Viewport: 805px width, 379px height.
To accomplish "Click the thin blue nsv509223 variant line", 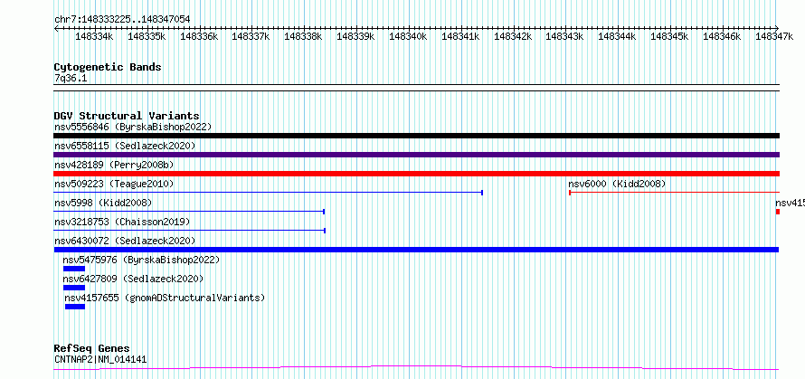I will click(x=268, y=193).
